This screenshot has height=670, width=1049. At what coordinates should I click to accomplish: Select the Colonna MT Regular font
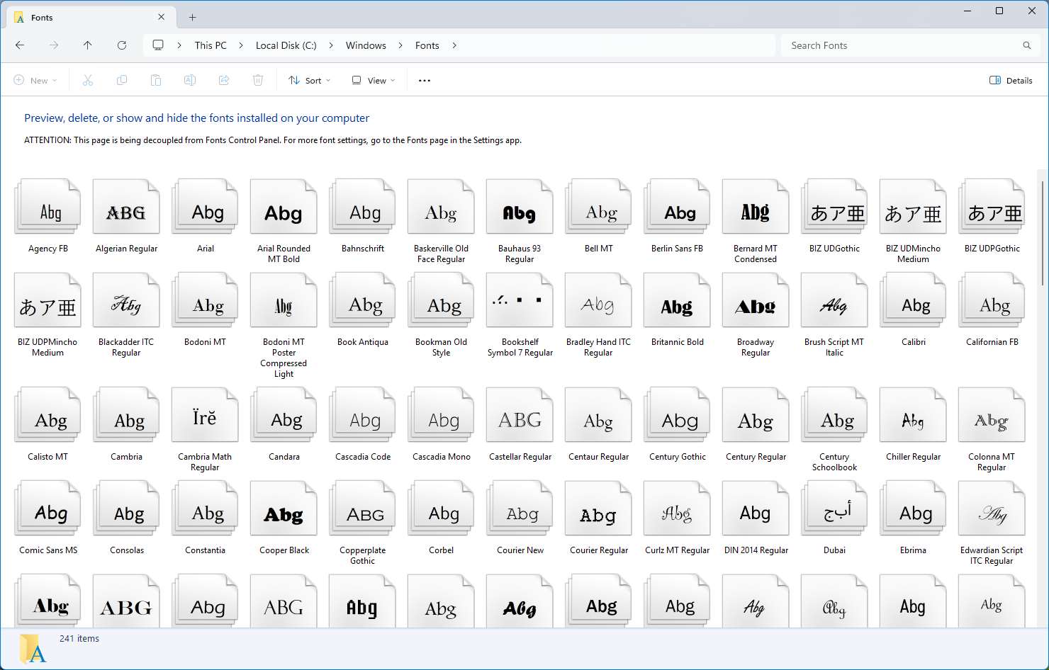[x=992, y=429]
